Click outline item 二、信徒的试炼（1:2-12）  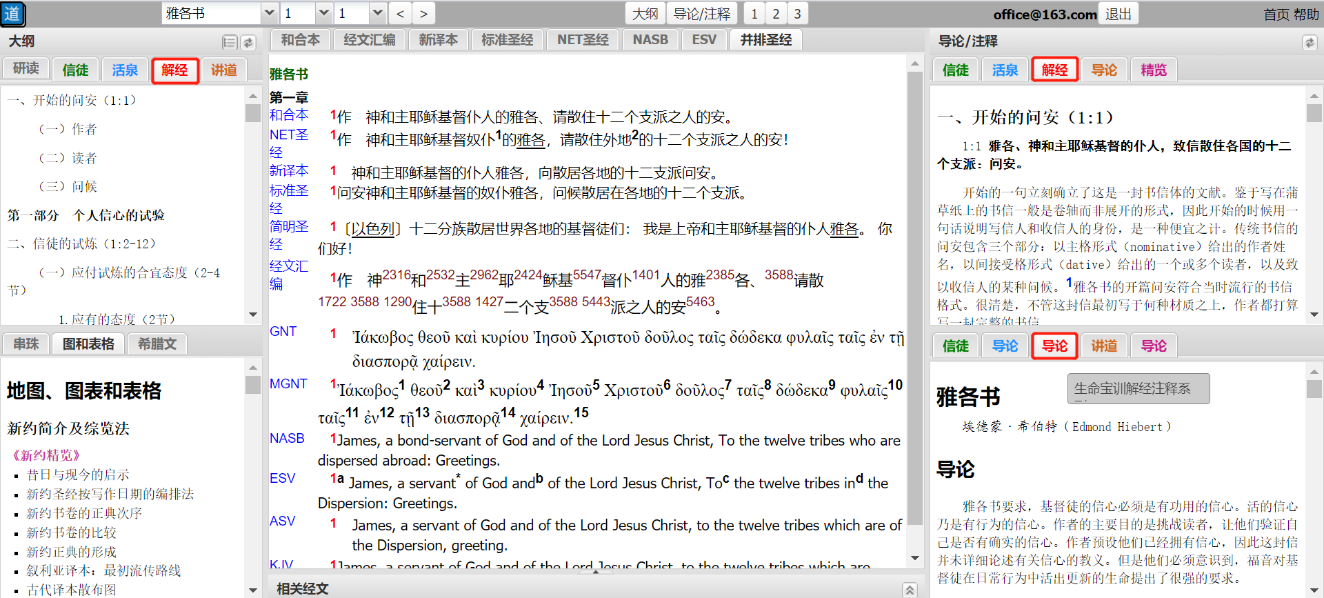point(81,243)
